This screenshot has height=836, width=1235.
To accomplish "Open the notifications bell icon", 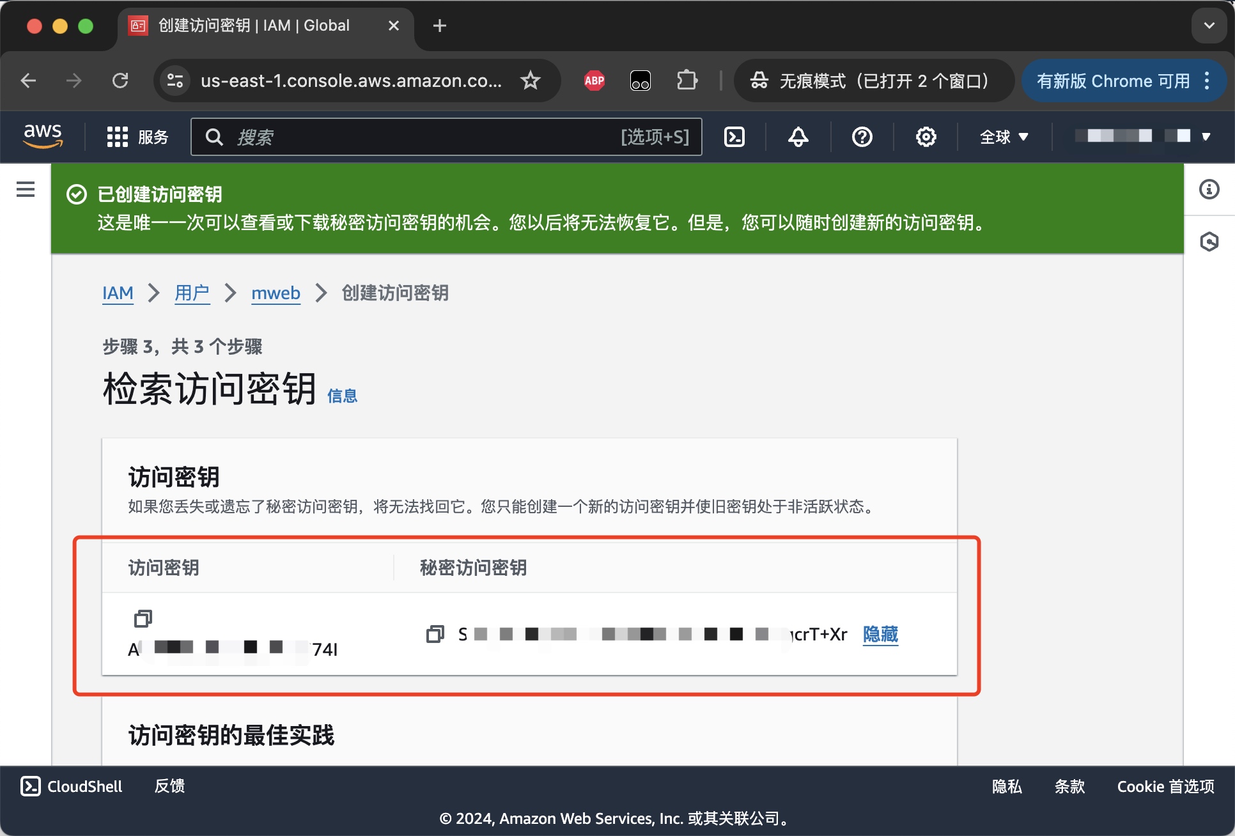I will pyautogui.click(x=798, y=137).
